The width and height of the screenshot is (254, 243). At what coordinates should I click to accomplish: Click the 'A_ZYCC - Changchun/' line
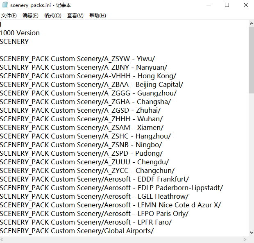tap(87, 170)
